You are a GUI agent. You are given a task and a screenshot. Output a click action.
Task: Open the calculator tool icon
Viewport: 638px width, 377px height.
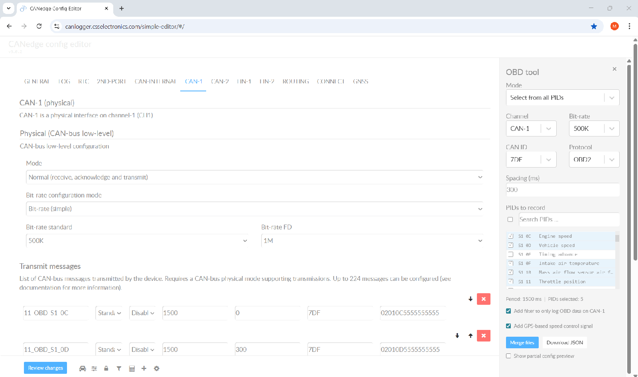pyautogui.click(x=132, y=369)
